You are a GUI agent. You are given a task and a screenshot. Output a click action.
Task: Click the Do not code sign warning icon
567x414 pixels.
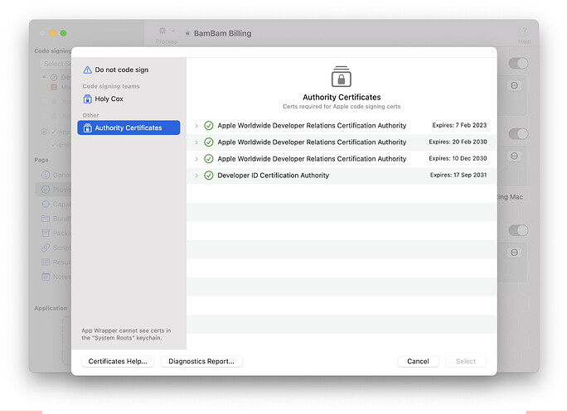(88, 70)
